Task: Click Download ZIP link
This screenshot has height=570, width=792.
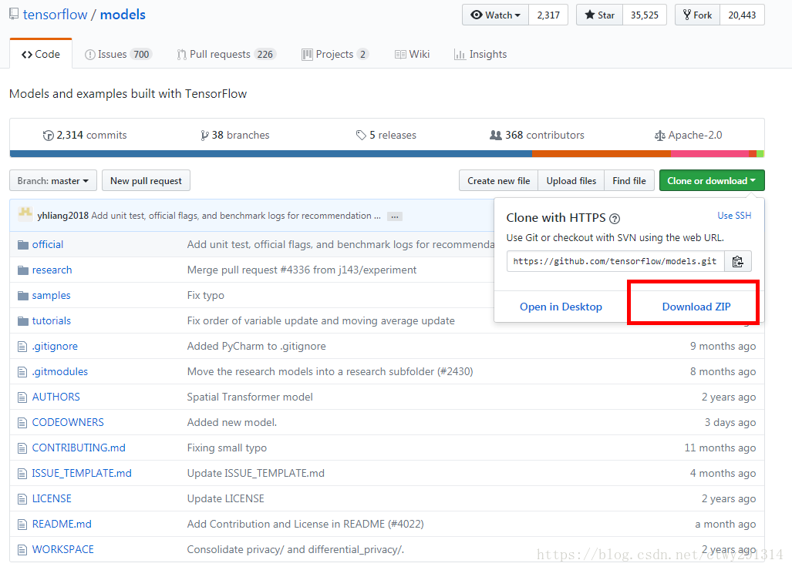Action: click(696, 307)
